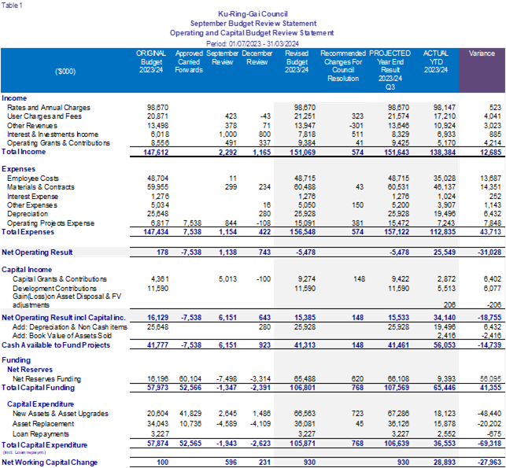Select the 'Other Expenses' row label
The image size is (506, 468).
pos(32,205)
